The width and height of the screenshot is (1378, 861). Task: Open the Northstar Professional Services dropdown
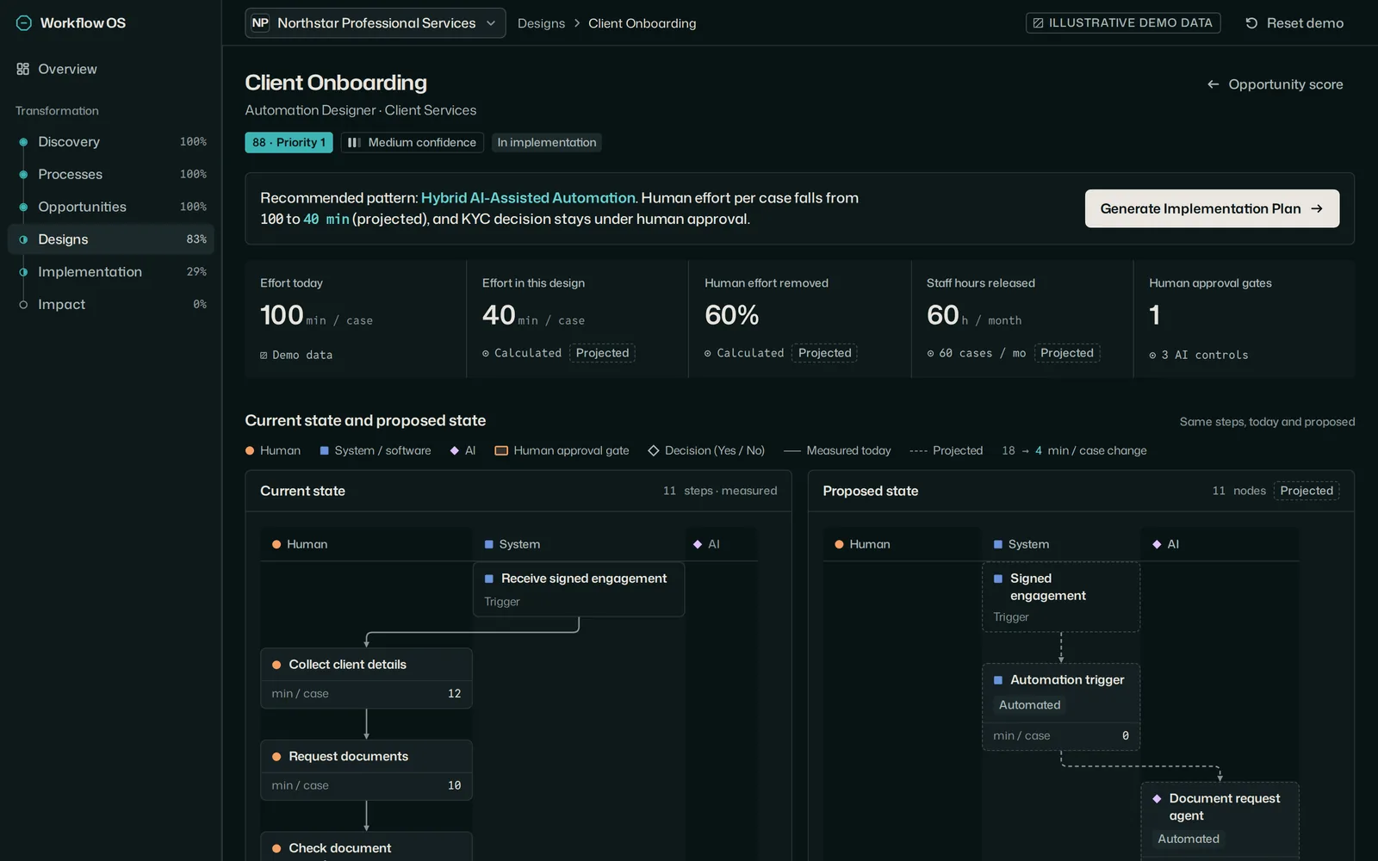(x=376, y=23)
